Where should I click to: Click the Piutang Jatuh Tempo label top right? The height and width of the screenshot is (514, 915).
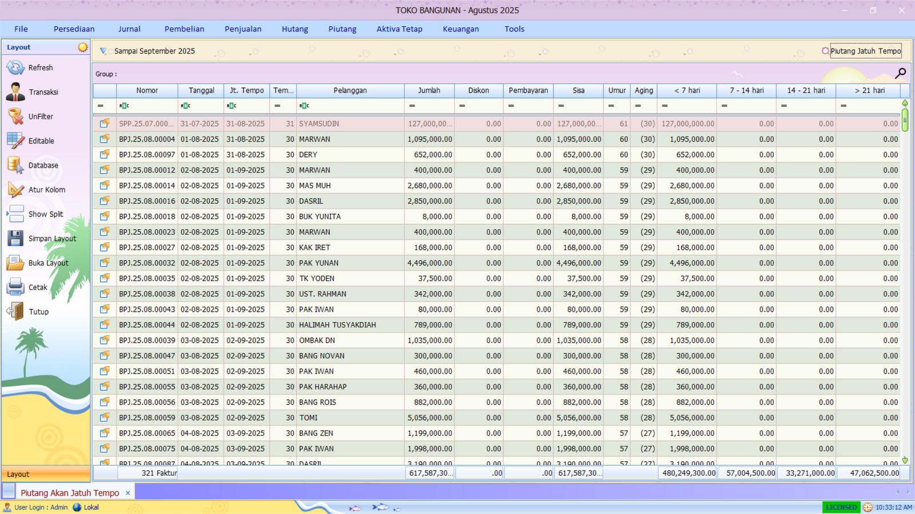[x=865, y=51]
